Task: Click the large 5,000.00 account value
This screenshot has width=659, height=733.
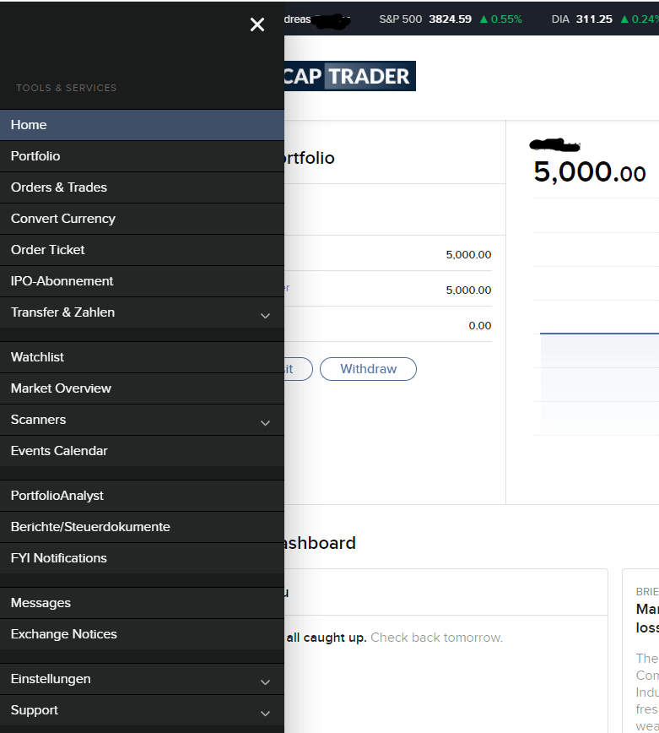Action: click(590, 171)
